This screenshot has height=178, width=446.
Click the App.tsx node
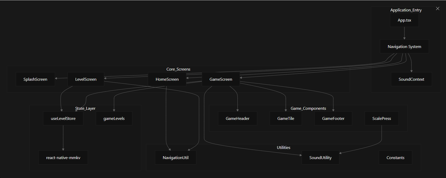[404, 20]
